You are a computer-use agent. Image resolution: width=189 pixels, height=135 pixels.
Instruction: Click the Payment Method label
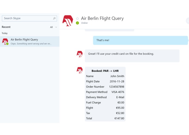[97, 92]
